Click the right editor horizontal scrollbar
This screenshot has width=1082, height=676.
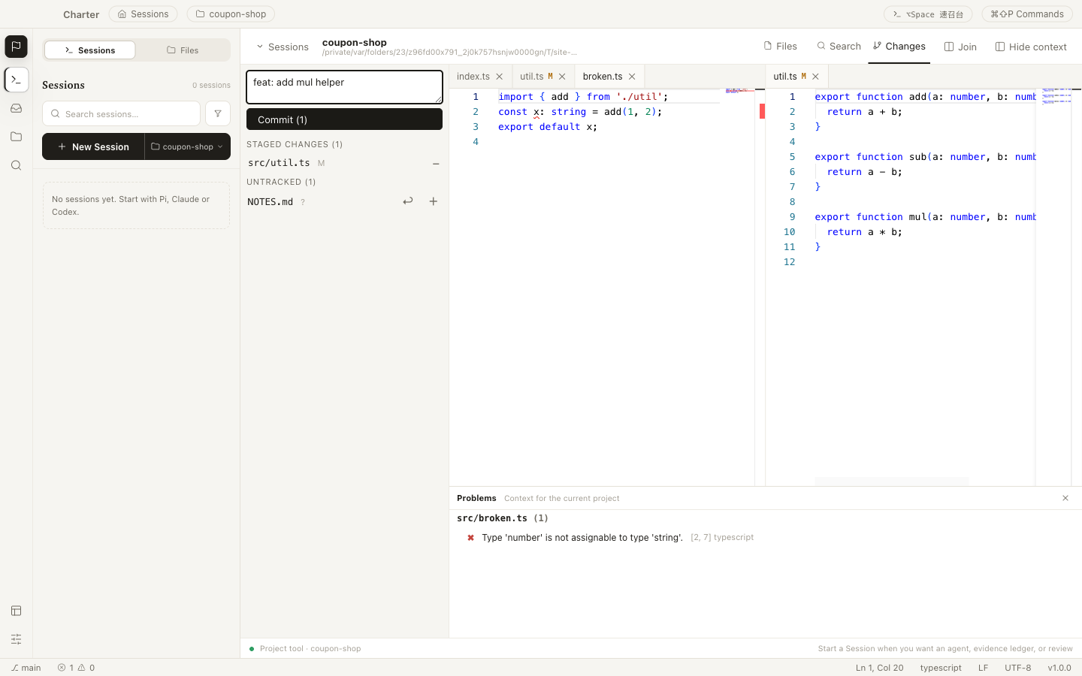pyautogui.click(x=892, y=481)
